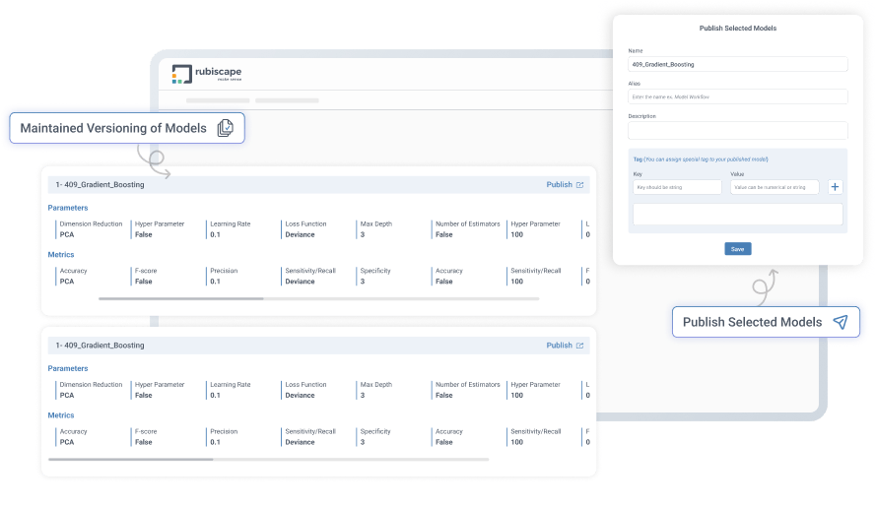This screenshot has width=876, height=507.
Task: Click the export icon beside Publish on upper card
Action: pos(580,185)
